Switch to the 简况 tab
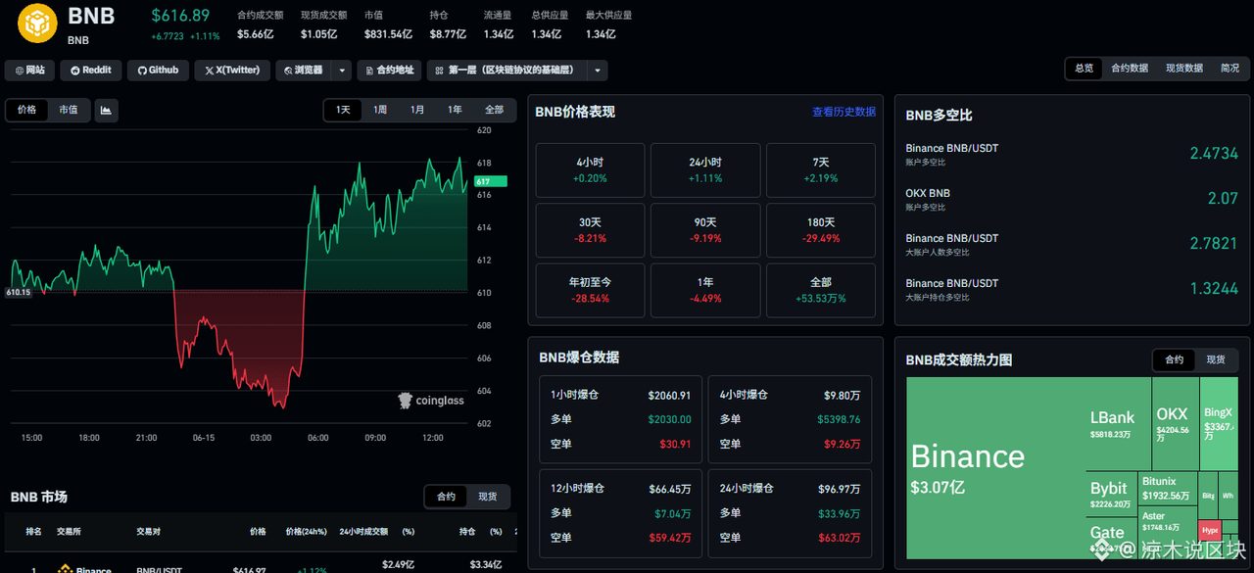This screenshot has height=573, width=1254. (x=1230, y=69)
